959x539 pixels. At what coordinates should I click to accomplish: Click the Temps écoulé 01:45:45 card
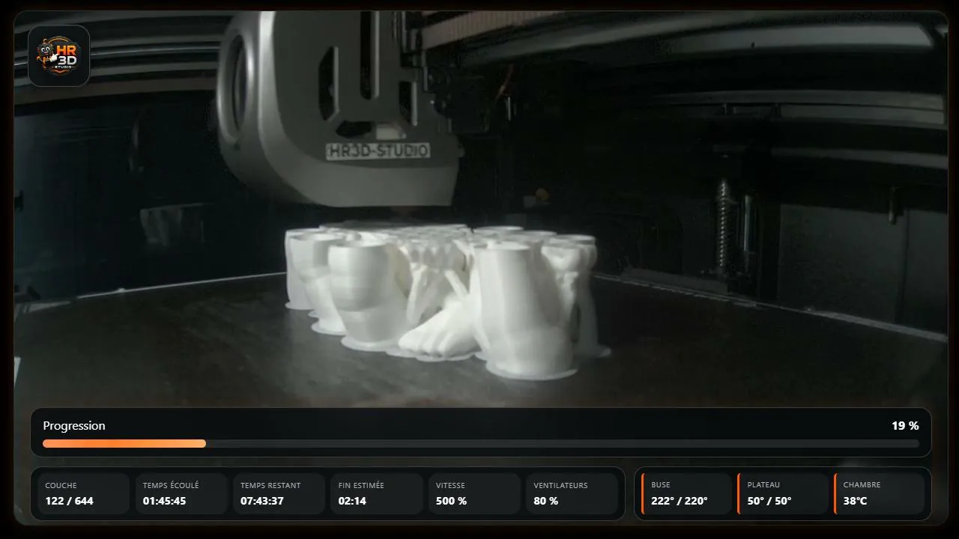point(181,493)
